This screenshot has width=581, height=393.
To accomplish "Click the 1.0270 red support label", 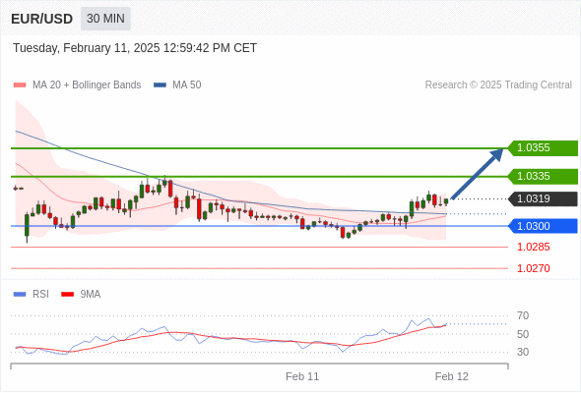I will coord(533,268).
